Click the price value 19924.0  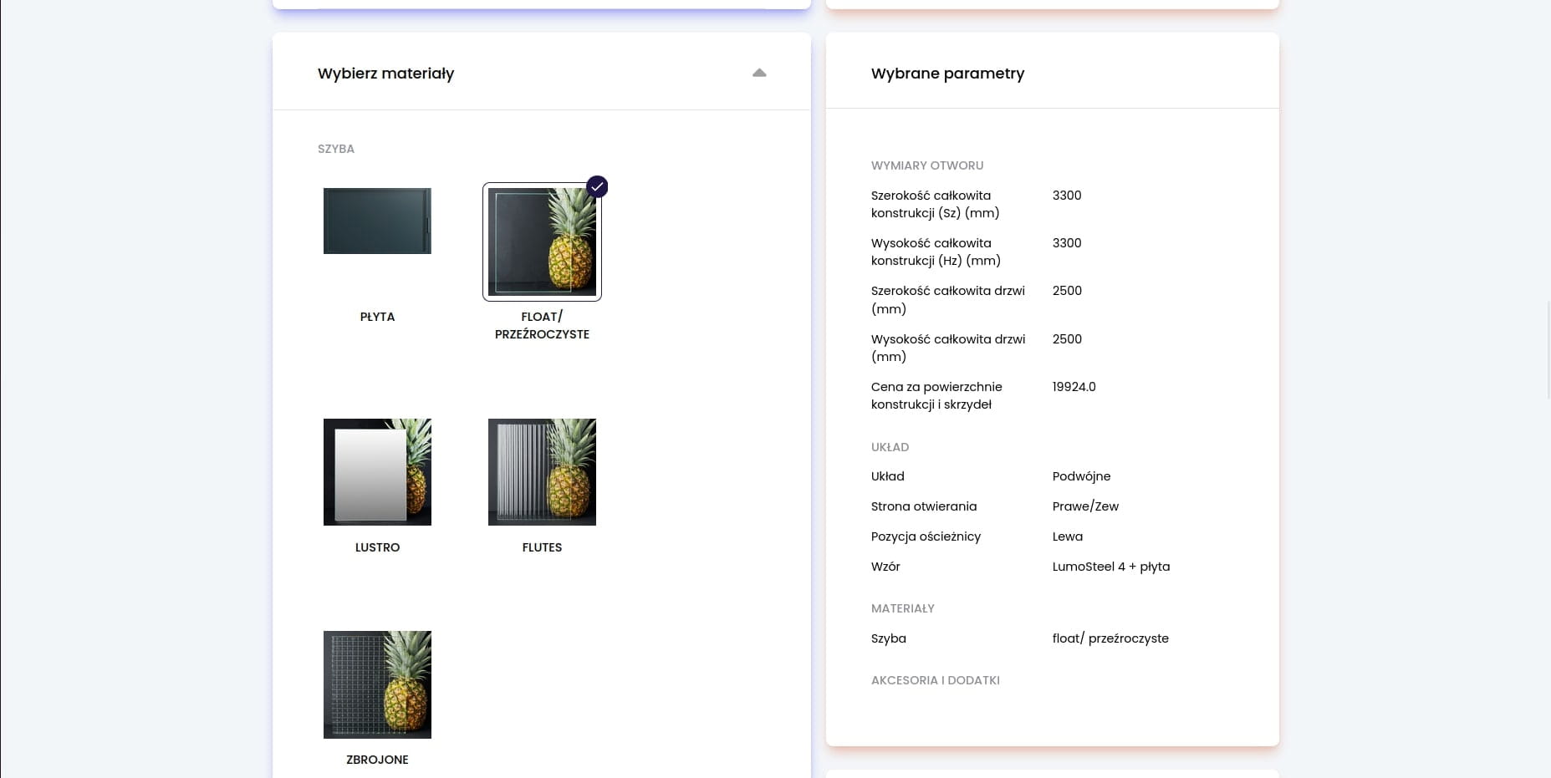[x=1074, y=387]
